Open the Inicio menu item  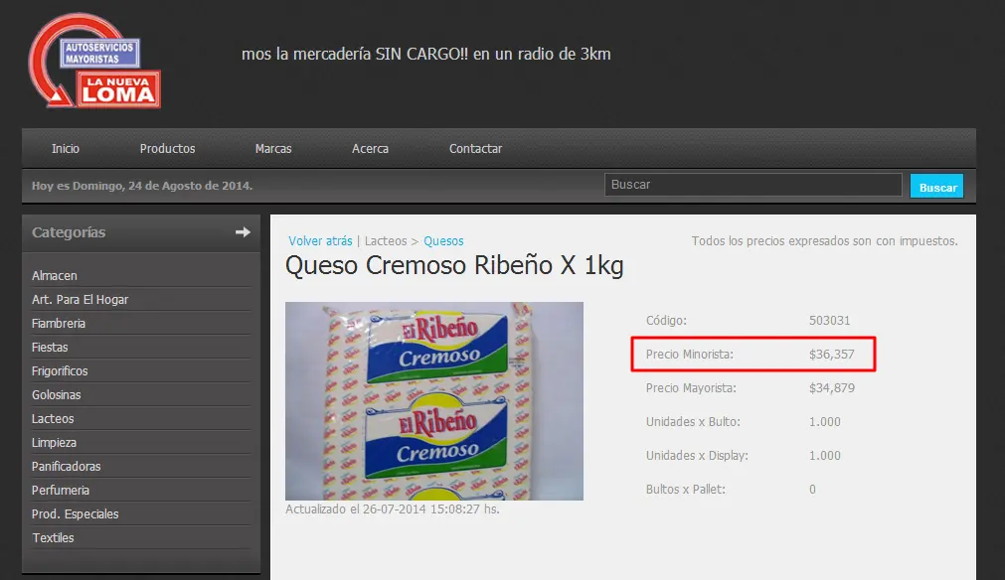[x=66, y=149]
